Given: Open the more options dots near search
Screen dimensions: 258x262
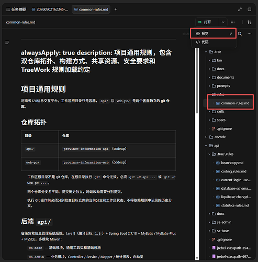Looking at the screenshot, I should tap(250, 34).
